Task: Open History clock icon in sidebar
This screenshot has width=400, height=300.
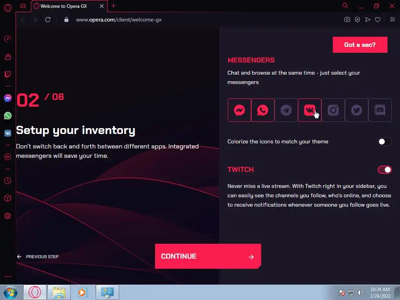Action: tap(8, 180)
